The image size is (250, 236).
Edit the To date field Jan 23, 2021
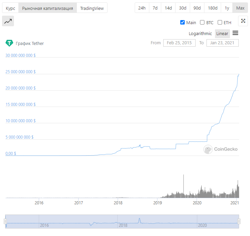click(x=222, y=43)
